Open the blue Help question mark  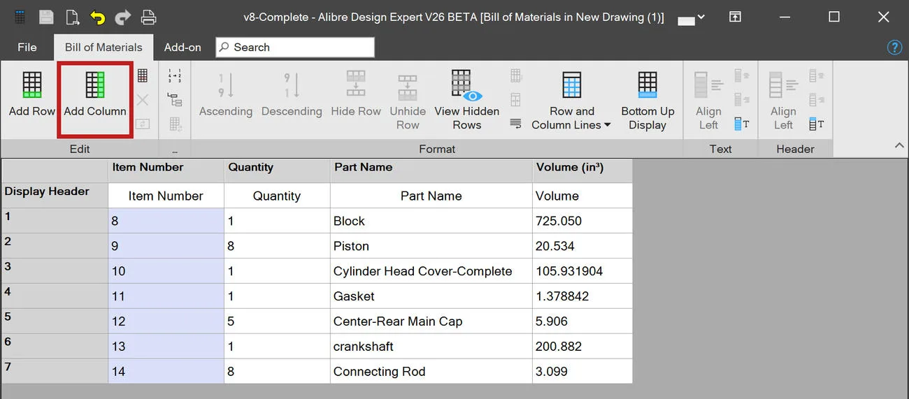[894, 48]
